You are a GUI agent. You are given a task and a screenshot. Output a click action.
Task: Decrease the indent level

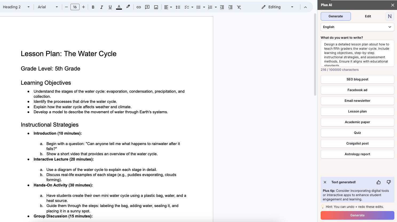pyautogui.click(x=222, y=7)
